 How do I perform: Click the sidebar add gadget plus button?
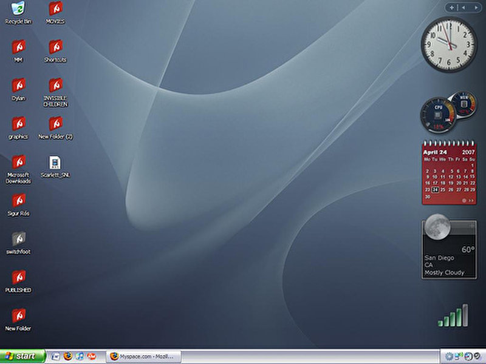point(451,7)
